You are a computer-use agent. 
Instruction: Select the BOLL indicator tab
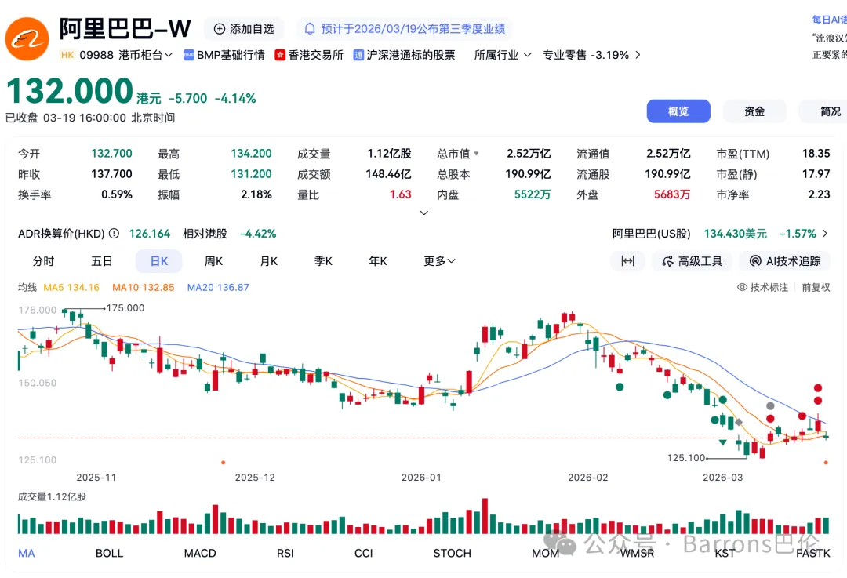[109, 553]
